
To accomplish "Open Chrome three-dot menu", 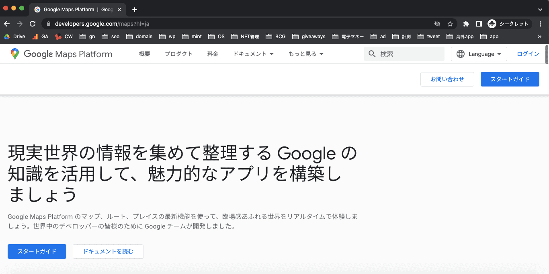I will 541,24.
